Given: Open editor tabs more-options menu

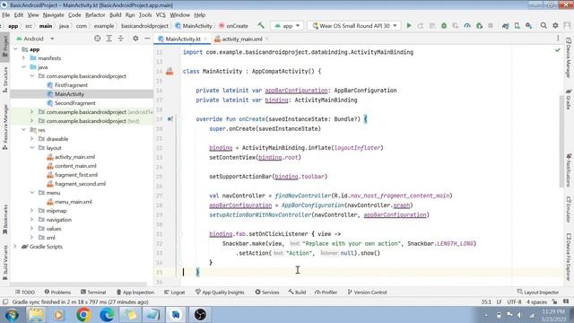Looking at the screenshot, I should [558, 39].
